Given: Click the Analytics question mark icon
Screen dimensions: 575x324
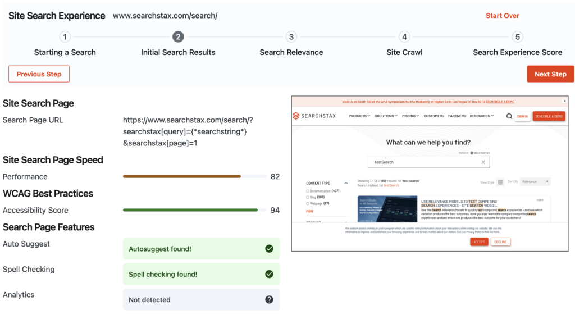Looking at the screenshot, I should click(x=269, y=299).
